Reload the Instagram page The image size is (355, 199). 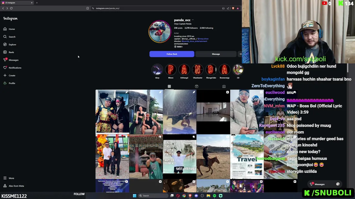pos(11,8)
